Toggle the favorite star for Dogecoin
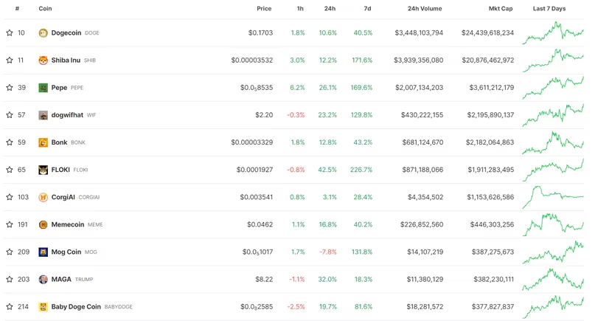598x321 pixels. click(10, 33)
